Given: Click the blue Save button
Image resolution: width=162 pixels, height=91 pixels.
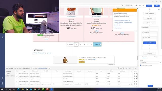Looking at the screenshot, I should [x=149, y=6].
